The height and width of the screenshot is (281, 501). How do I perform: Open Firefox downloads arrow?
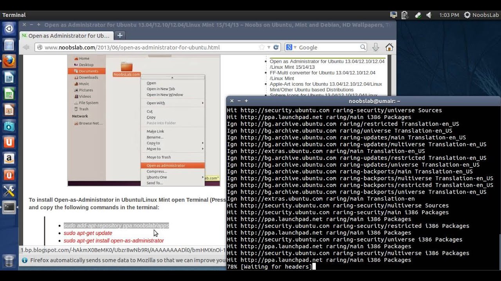[x=375, y=47]
